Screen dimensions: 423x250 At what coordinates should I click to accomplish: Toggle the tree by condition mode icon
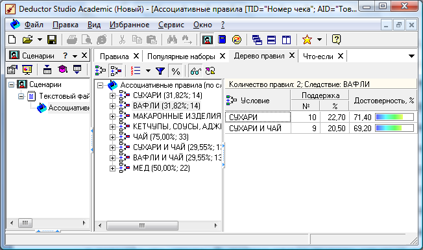(x=101, y=71)
